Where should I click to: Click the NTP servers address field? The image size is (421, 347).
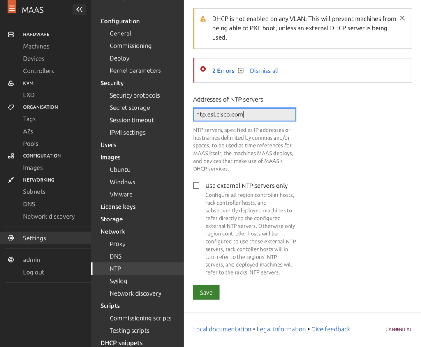(245, 114)
